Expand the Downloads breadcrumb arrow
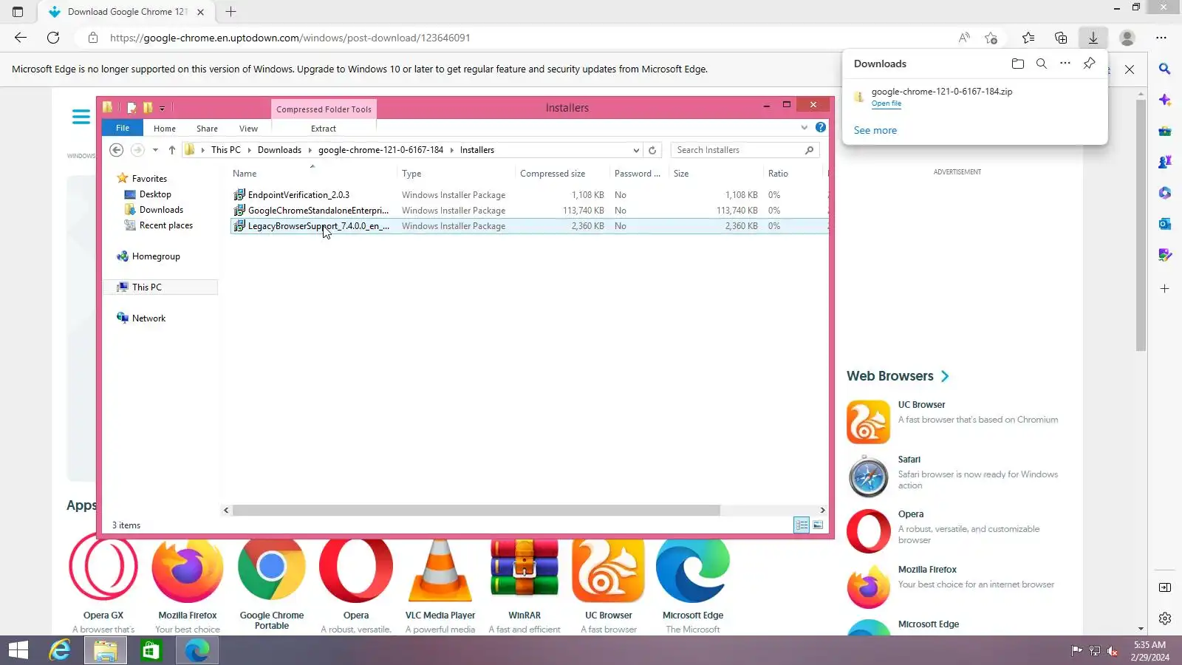 point(310,150)
